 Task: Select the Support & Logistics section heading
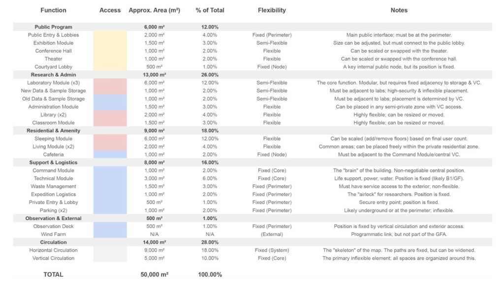pyautogui.click(x=53, y=163)
